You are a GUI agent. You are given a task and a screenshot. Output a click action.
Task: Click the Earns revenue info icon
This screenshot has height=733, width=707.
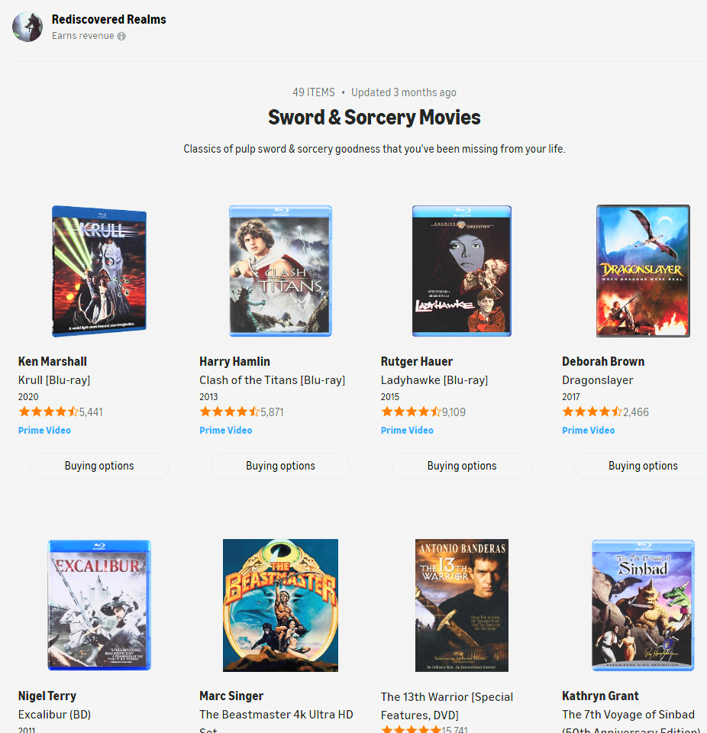coord(121,36)
